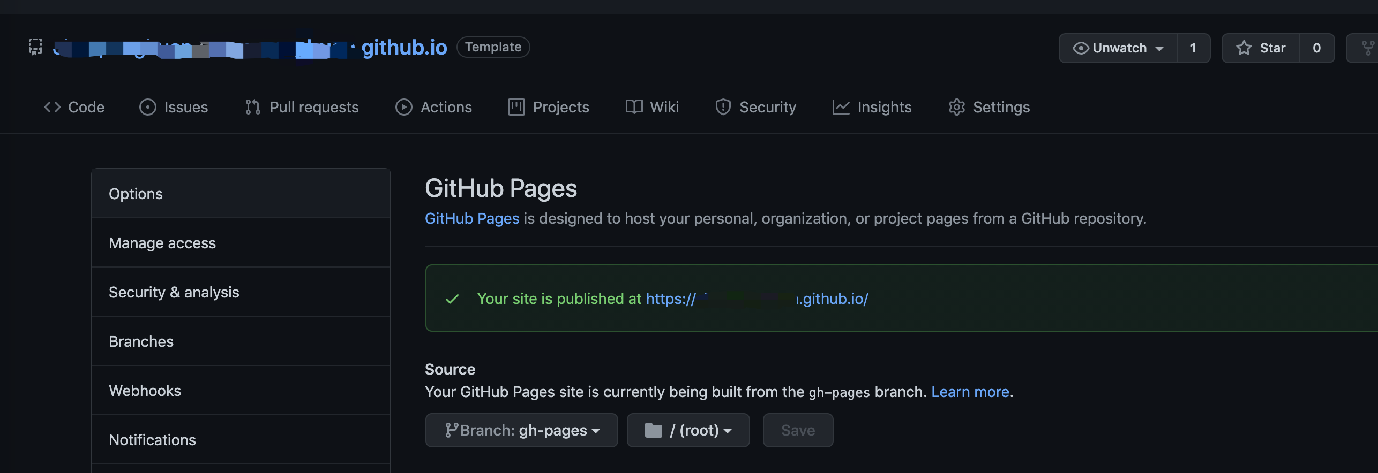This screenshot has width=1378, height=473.
Task: Open the Branch: gh-pages dropdown
Action: tap(521, 430)
